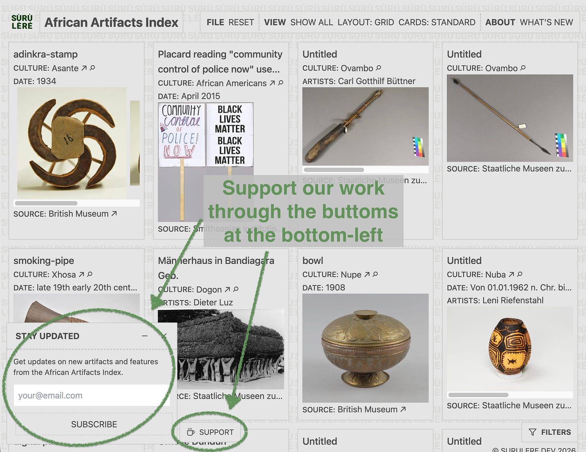
Task: Toggle the Cards: Standard option
Action: coord(437,22)
